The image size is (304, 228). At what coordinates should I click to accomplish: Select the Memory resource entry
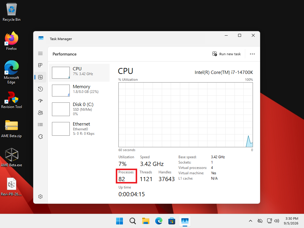tap(79, 91)
